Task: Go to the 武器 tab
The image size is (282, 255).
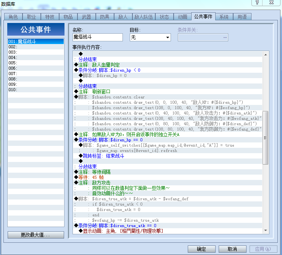Action: point(87,17)
